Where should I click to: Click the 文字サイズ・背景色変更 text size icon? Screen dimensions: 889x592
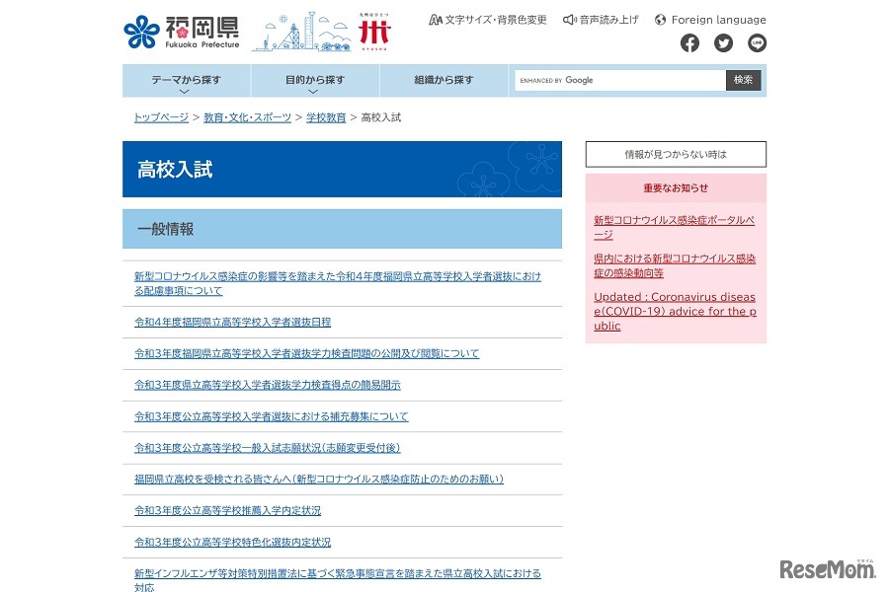[435, 20]
